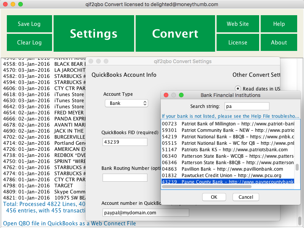
Task: Click the QuickBooks FID field showing 43239
Action: pos(125,142)
